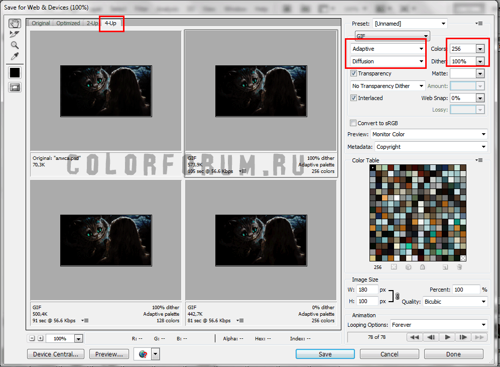This screenshot has height=367, width=500.
Task: Enable Convert to sRGB checkbox
Action: [x=353, y=123]
